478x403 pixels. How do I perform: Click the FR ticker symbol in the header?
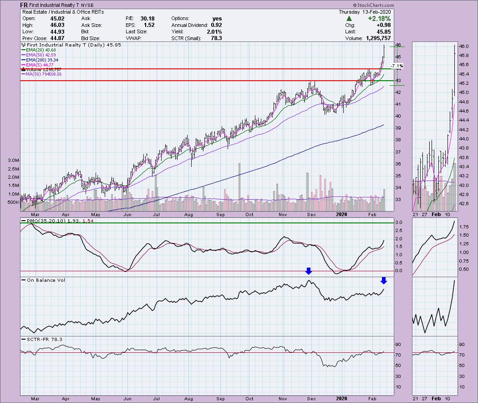click(24, 5)
